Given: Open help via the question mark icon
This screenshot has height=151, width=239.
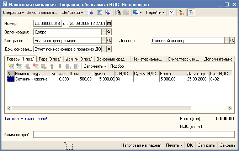Looking at the screenshot, I should (171, 12).
